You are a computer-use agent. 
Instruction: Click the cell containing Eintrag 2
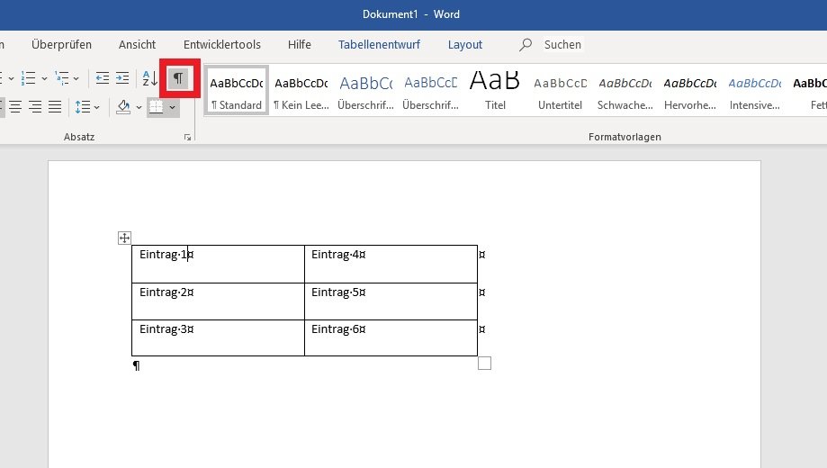tap(218, 301)
